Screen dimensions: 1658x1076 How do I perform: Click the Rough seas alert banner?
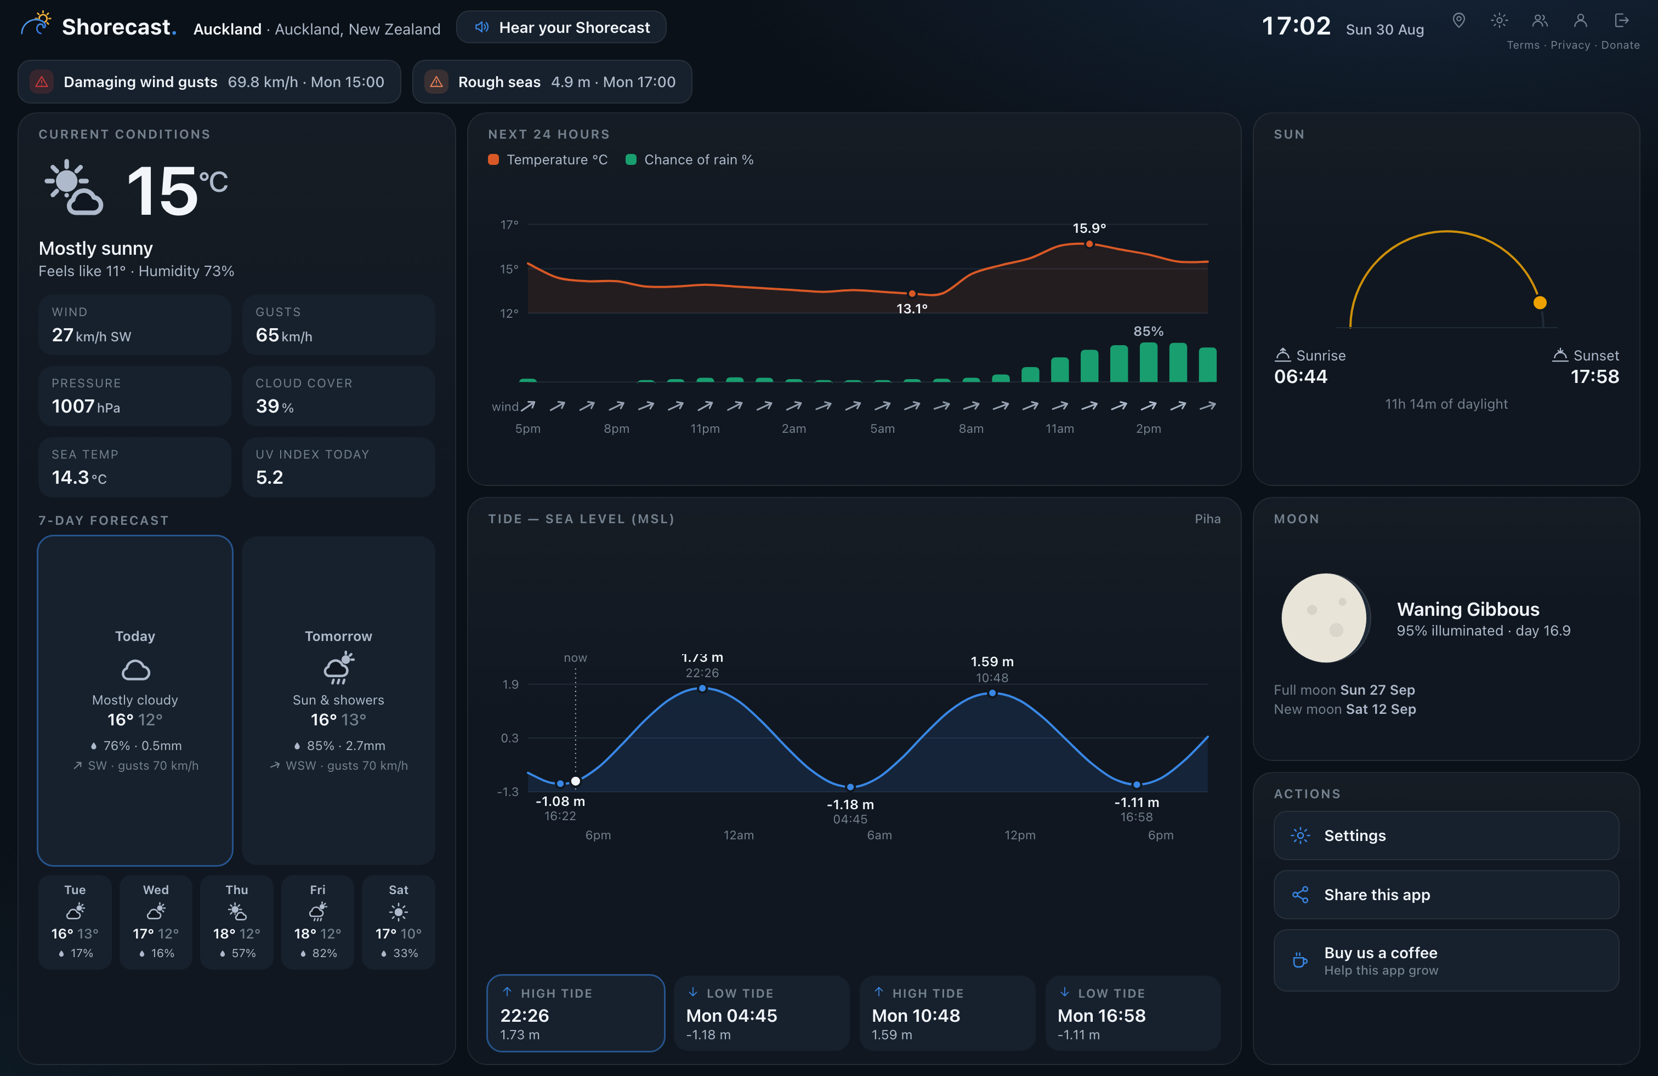click(553, 82)
